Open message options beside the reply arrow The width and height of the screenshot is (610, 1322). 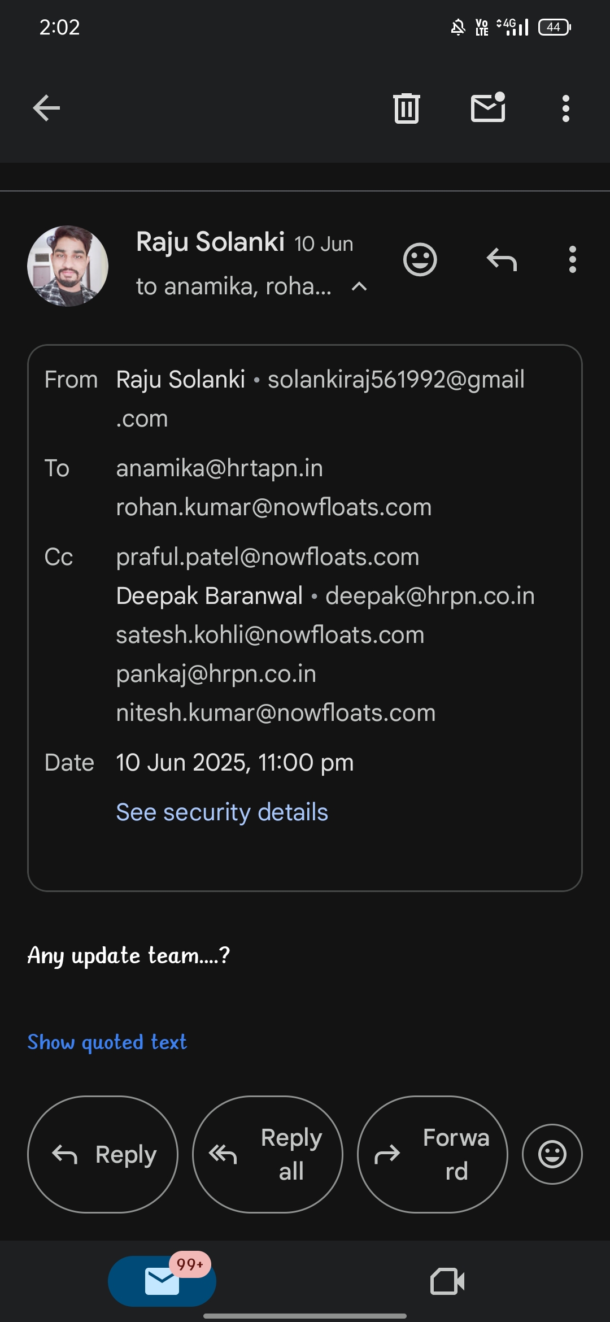pyautogui.click(x=573, y=259)
